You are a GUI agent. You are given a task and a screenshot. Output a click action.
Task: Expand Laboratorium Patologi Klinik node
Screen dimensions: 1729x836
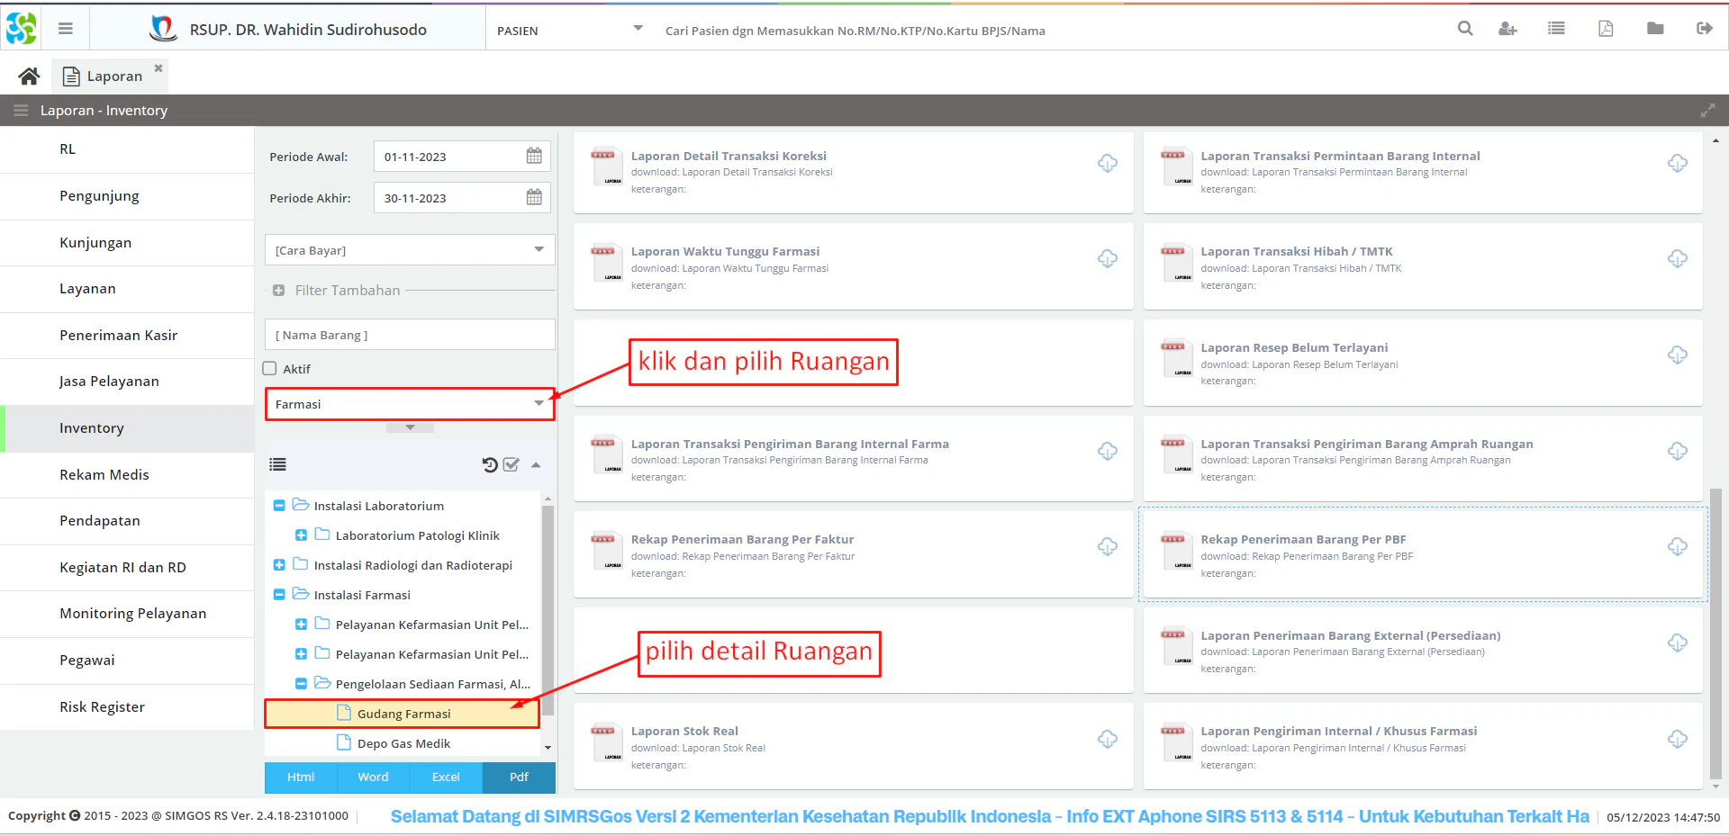click(x=301, y=535)
